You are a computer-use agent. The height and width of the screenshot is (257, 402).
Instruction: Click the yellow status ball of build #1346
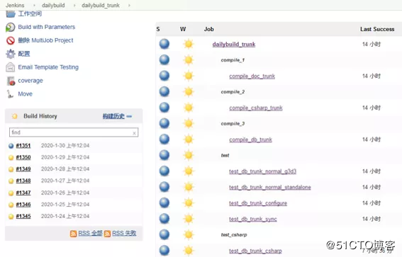coord(11,205)
